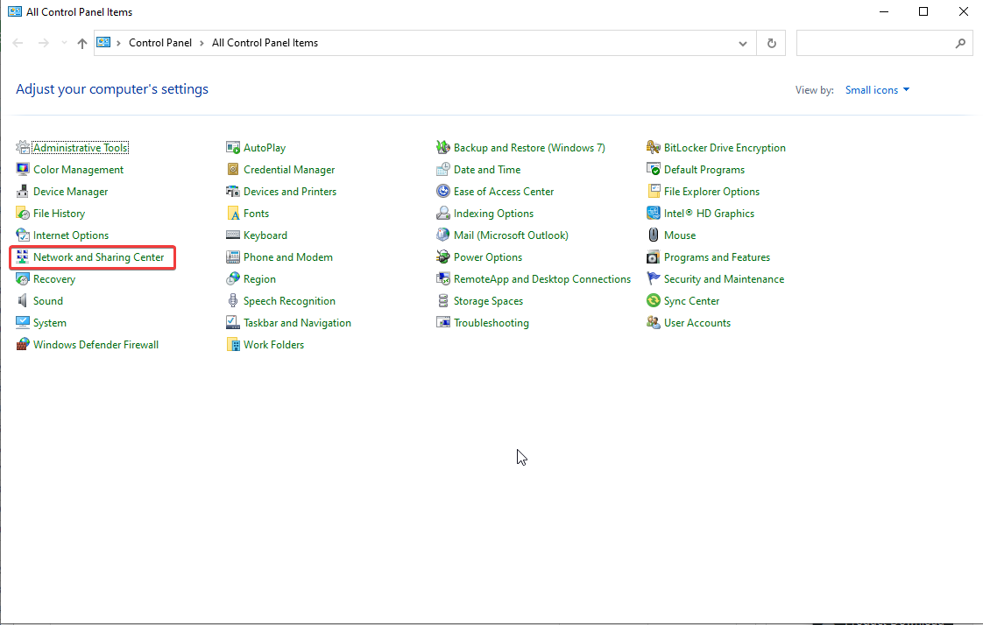Screen dimensions: 983x625
Task: Open the Recent locations dropdown arrow
Action: pyautogui.click(x=64, y=43)
